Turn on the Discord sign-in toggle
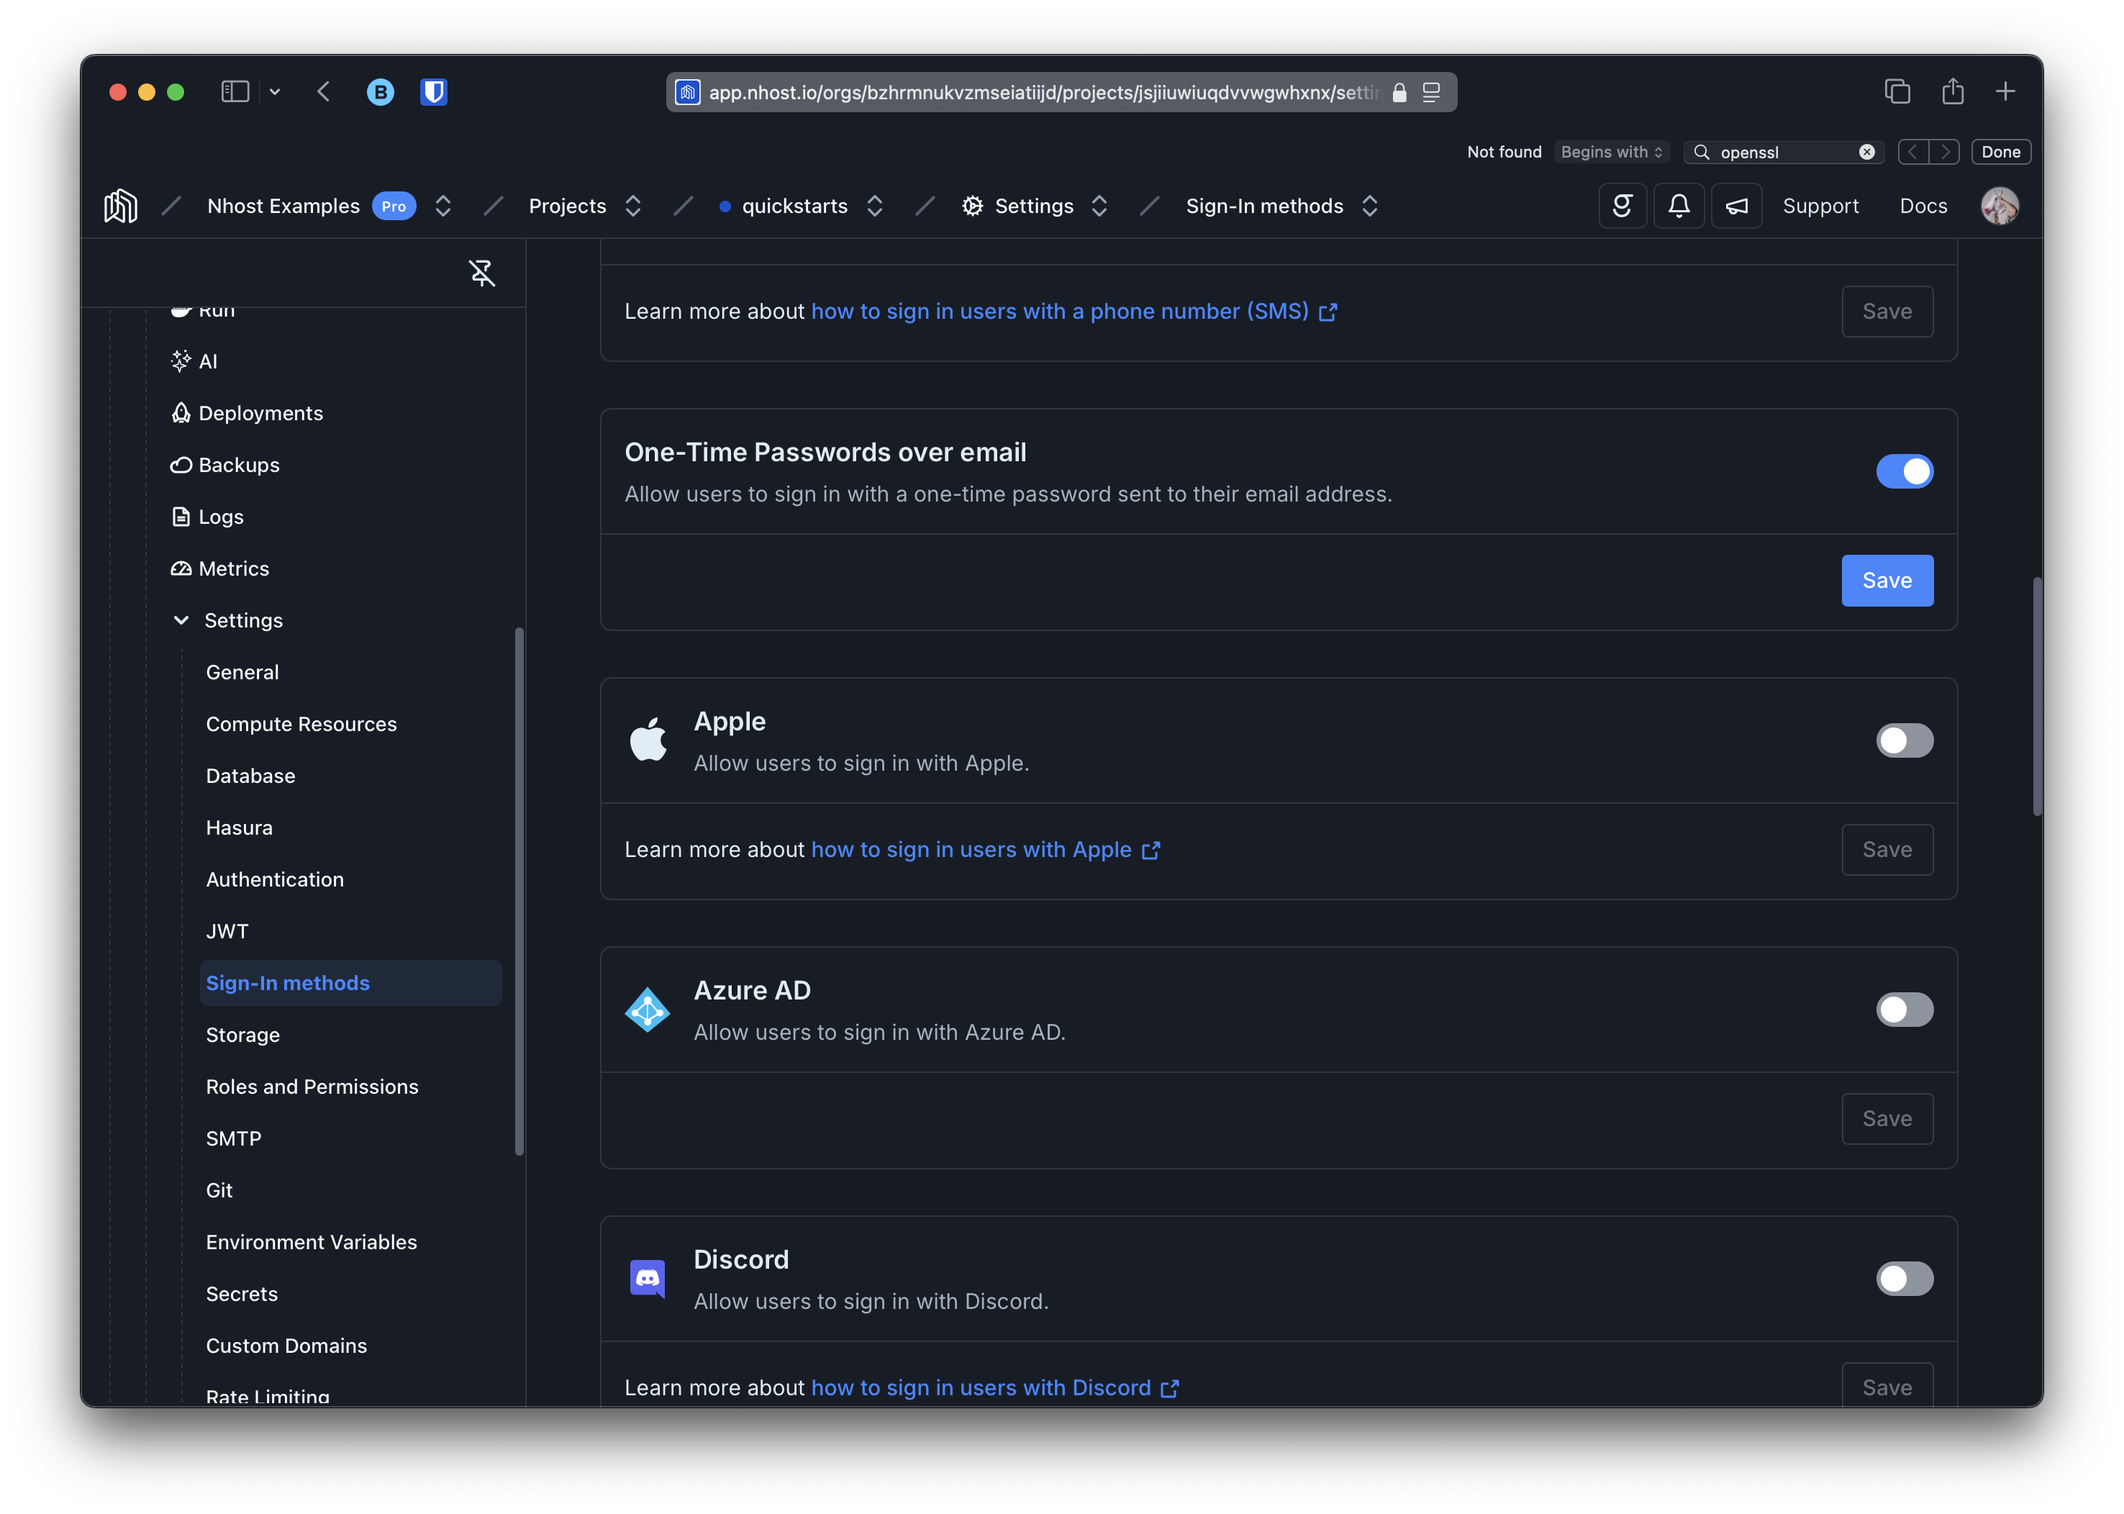The height and width of the screenshot is (1514, 2124). [x=1904, y=1279]
